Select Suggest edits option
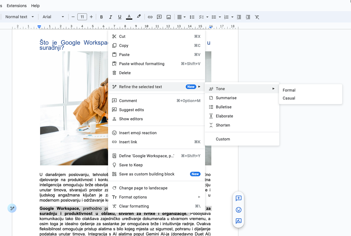Screen dimensions: 351x236 (x=156, y=110)
